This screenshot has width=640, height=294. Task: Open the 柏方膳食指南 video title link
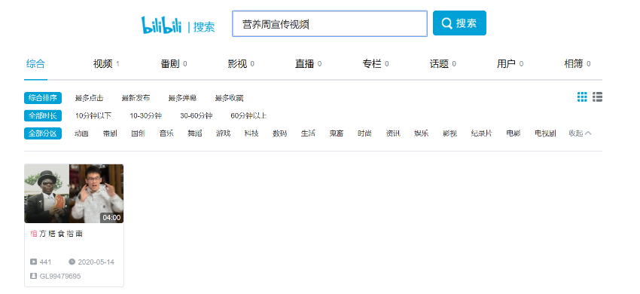[56, 234]
